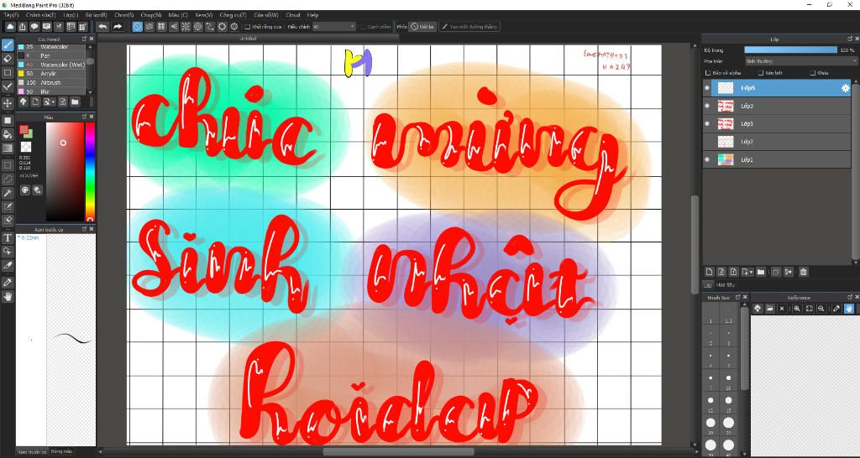Close the Màu color panel
Screen dimensions: 860x458
pos(92,117)
